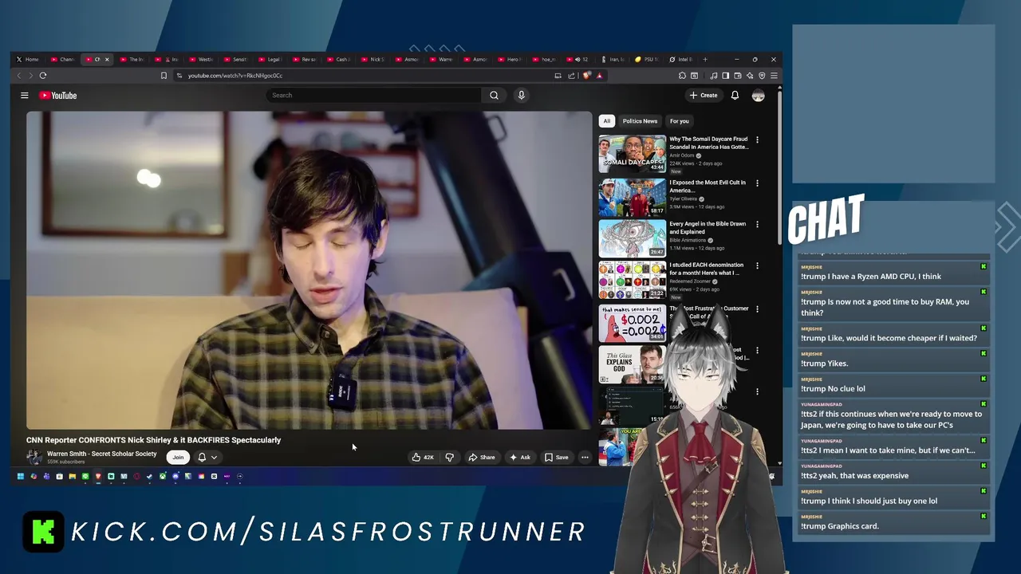Open Every Angel in Bible thumbnail
The image size is (1021, 574).
pyautogui.click(x=632, y=238)
